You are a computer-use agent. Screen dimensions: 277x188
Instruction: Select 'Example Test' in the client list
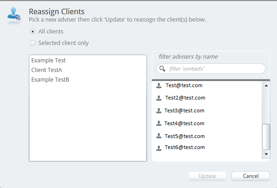click(x=49, y=61)
